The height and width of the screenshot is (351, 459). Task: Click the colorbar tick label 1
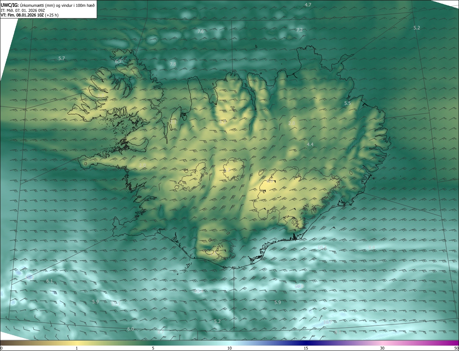[x=77, y=348]
